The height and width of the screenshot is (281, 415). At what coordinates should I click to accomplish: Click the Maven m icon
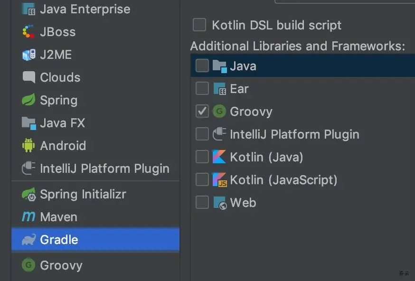(28, 216)
